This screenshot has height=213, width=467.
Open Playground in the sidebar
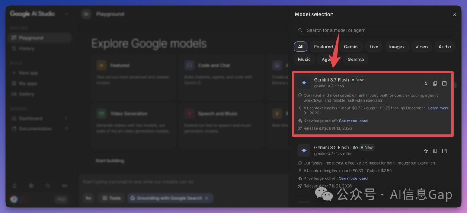tap(40, 38)
